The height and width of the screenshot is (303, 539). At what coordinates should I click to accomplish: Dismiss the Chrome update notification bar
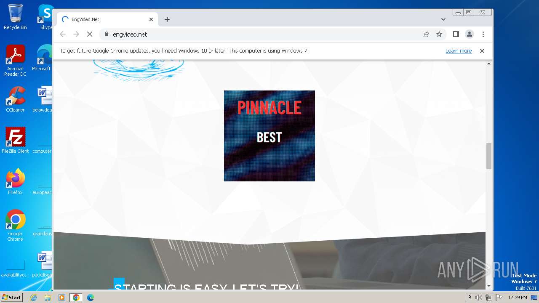pos(482,51)
